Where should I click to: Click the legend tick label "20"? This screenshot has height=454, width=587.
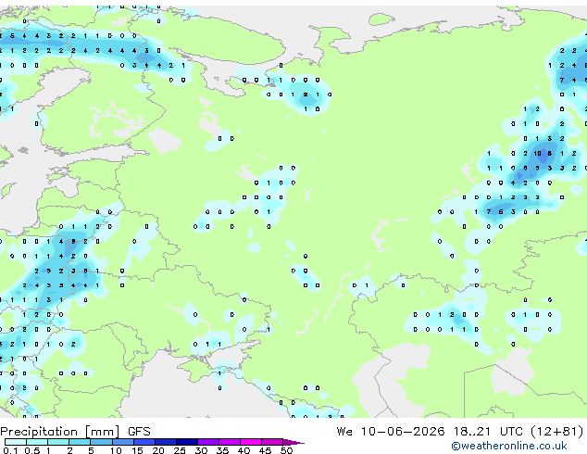click(x=158, y=450)
